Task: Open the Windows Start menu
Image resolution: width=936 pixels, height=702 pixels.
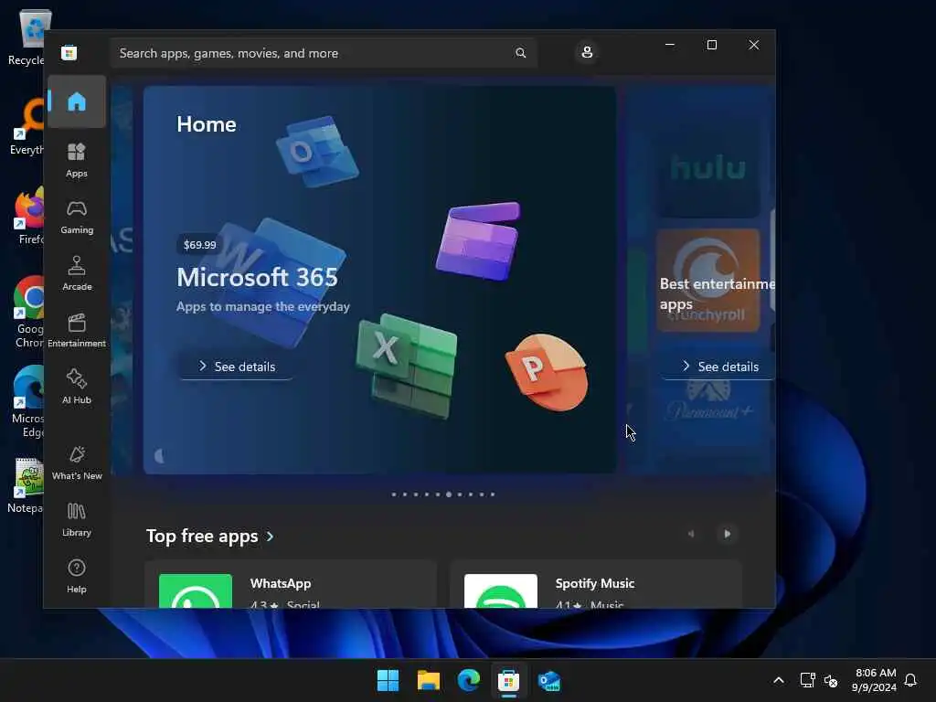Action: click(x=388, y=680)
